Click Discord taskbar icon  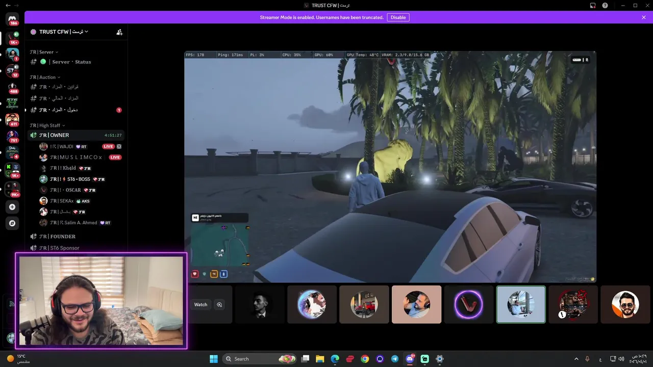coord(410,359)
